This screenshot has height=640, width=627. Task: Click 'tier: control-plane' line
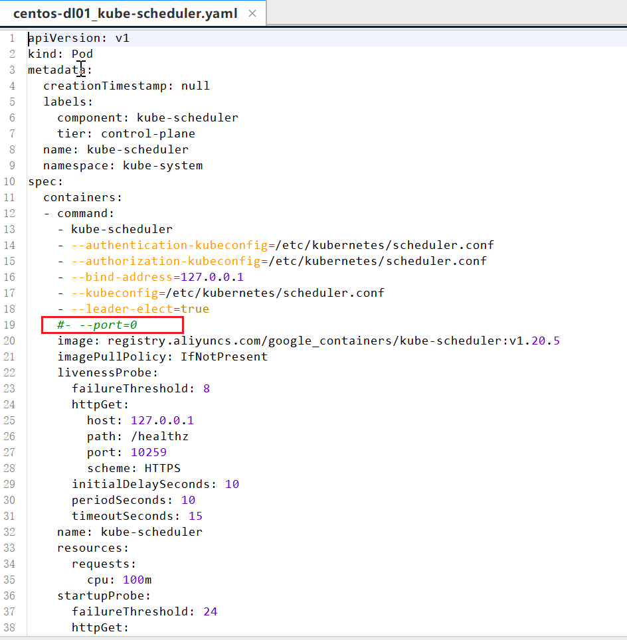(126, 133)
